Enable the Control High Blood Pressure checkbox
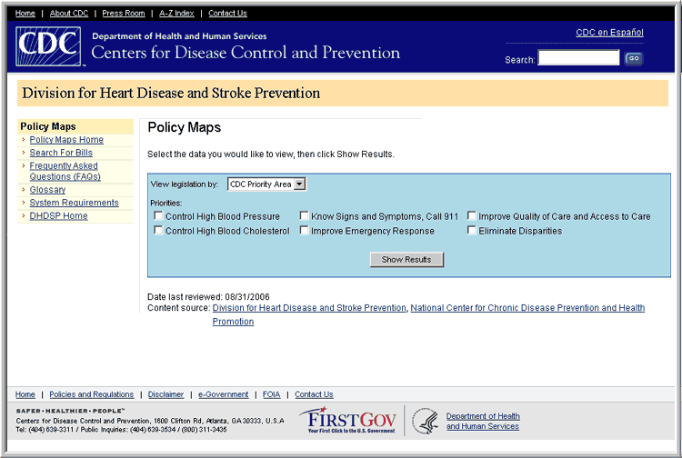 (159, 216)
